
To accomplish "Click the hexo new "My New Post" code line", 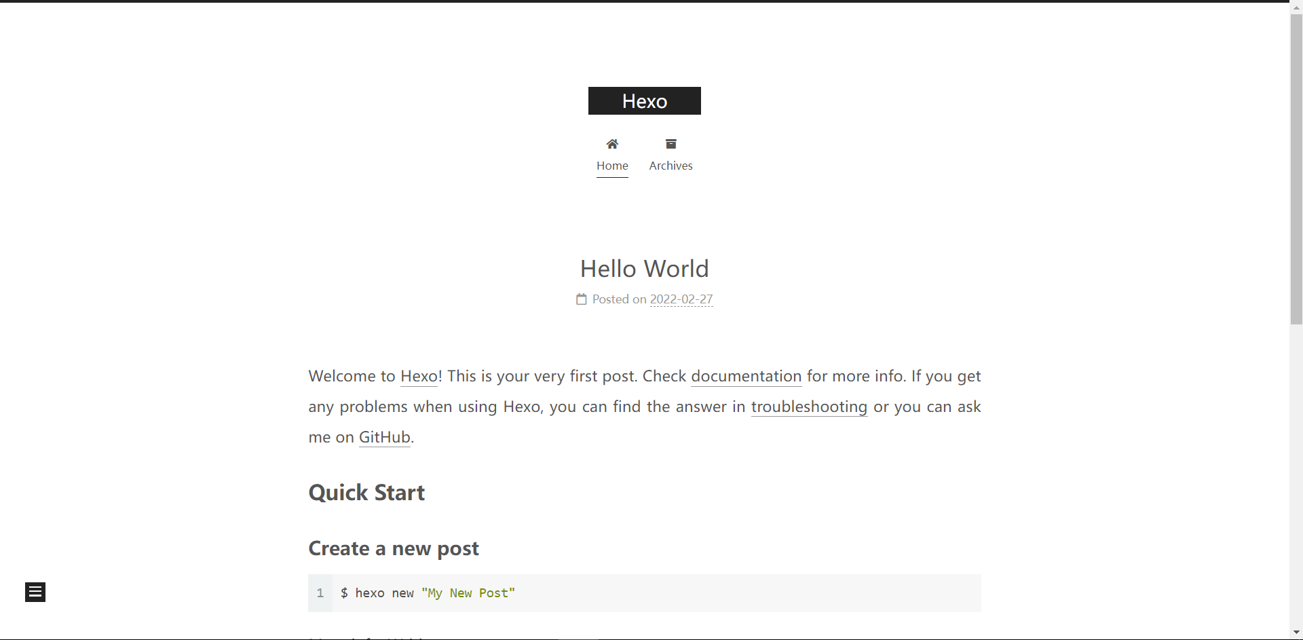I will tap(428, 593).
